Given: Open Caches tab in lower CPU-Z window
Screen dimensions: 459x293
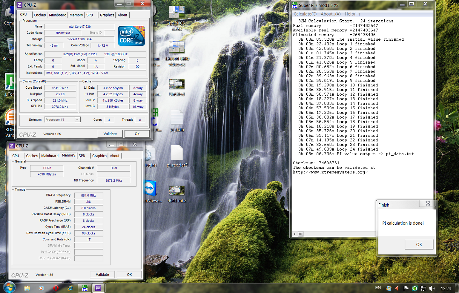Looking at the screenshot, I should click(x=32, y=156).
